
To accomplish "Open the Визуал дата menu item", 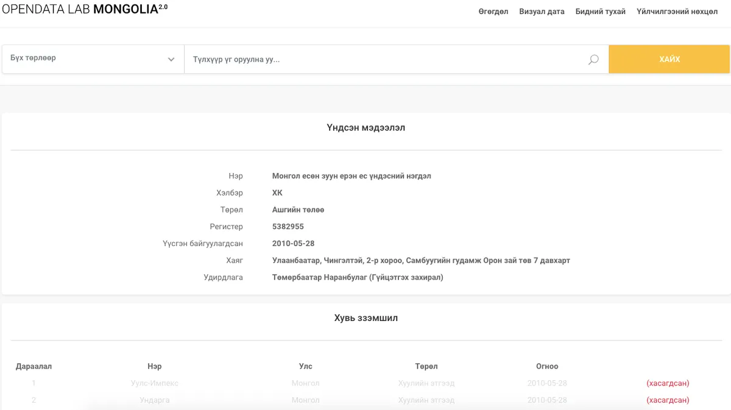I will tap(542, 12).
